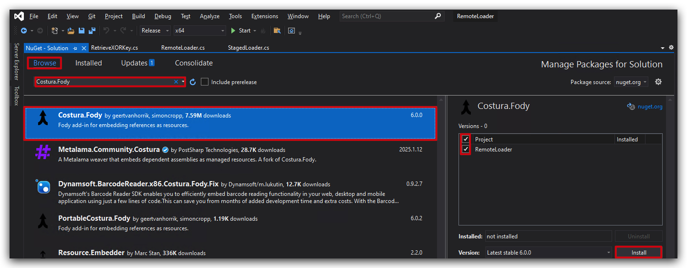
Task: Expand the New Project dropdown arrow
Action: coord(62,31)
